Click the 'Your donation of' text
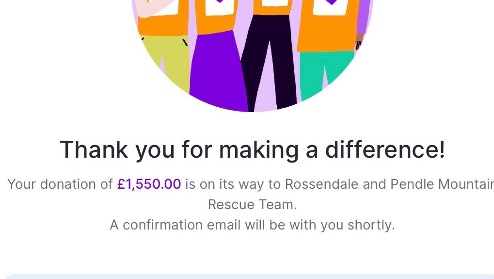The width and height of the screenshot is (494, 279). tap(60, 184)
